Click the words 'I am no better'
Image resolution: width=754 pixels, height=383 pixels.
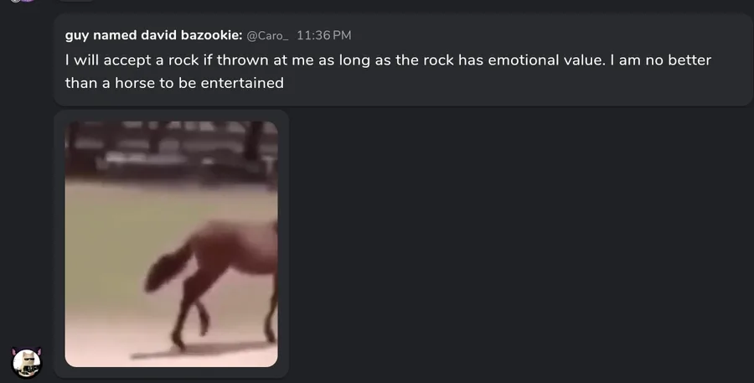tap(661, 60)
